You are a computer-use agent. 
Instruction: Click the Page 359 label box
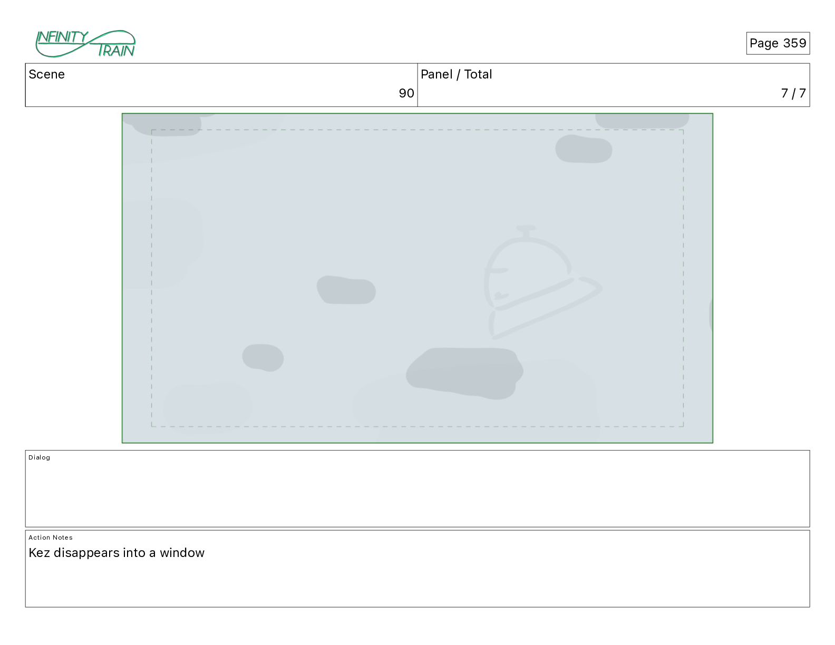778,43
